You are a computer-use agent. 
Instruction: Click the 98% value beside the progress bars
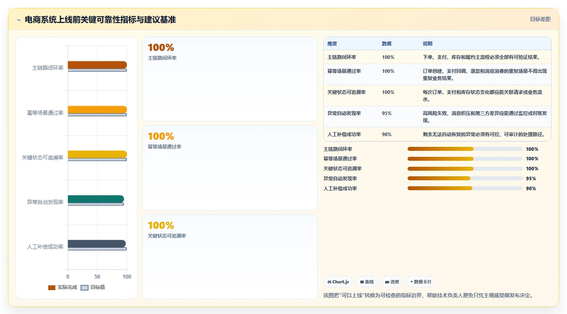point(531,189)
